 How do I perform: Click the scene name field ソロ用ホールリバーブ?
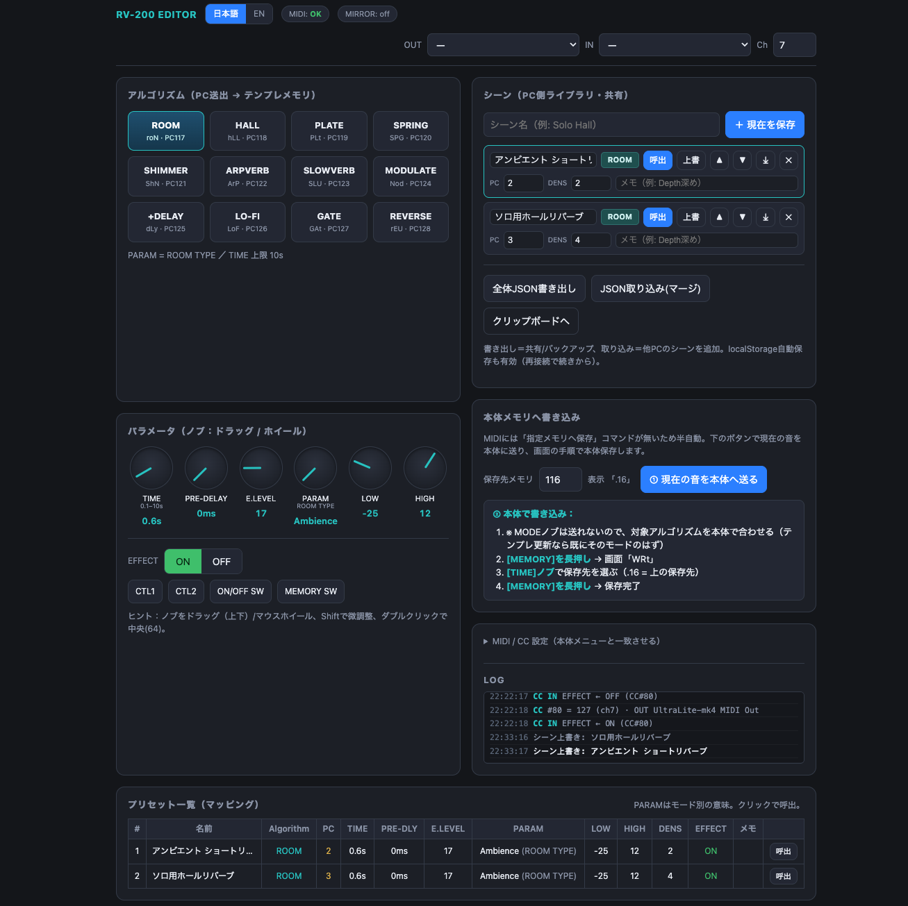click(543, 217)
